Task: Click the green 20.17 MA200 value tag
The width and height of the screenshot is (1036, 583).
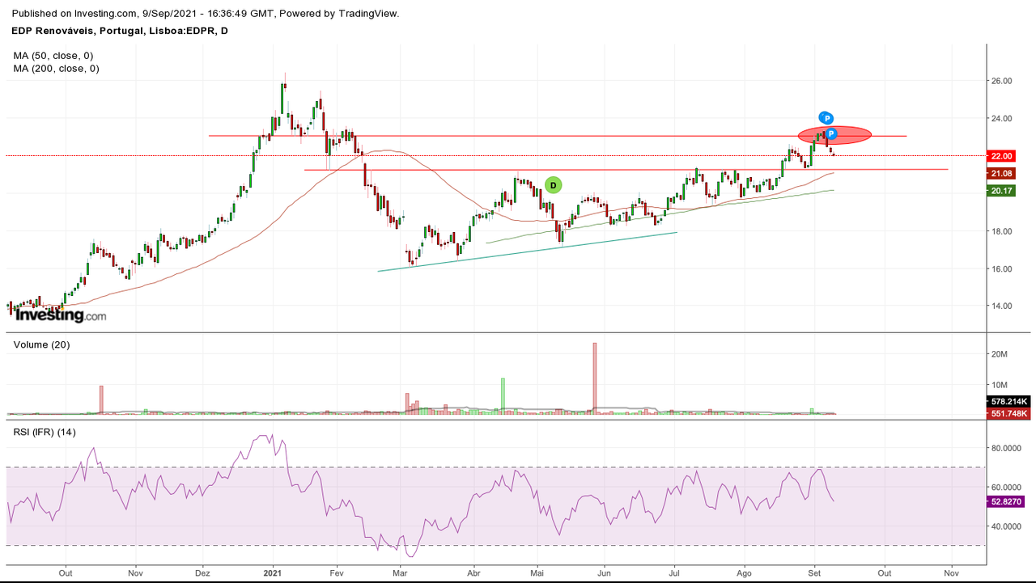Action: [1001, 191]
